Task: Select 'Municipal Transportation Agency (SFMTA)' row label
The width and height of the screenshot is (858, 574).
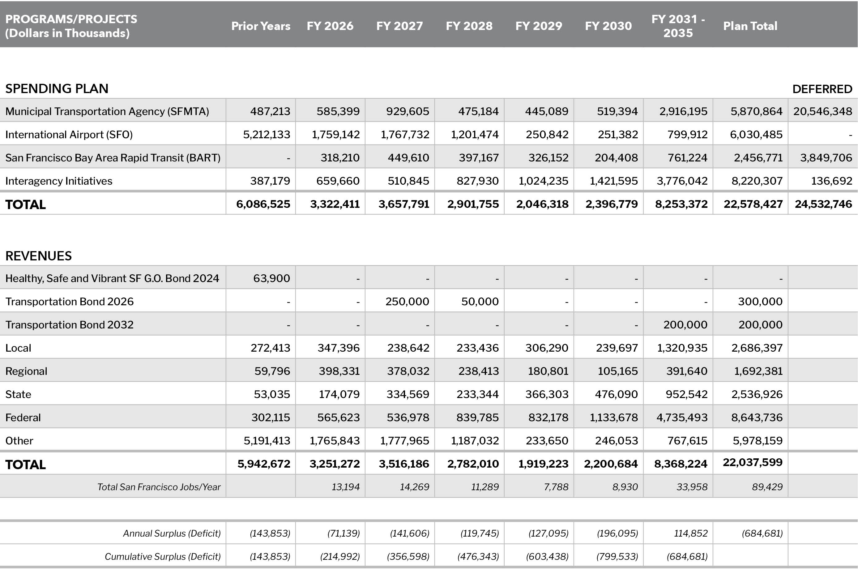Action: [107, 111]
